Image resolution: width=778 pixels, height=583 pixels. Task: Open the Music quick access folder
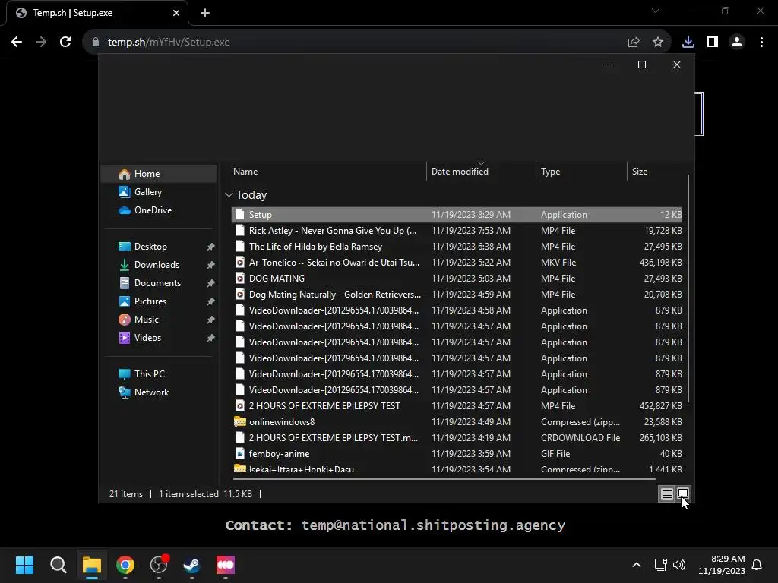(147, 320)
